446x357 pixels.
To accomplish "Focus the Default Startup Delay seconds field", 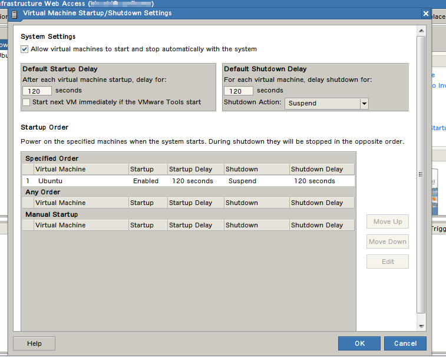I will click(37, 91).
